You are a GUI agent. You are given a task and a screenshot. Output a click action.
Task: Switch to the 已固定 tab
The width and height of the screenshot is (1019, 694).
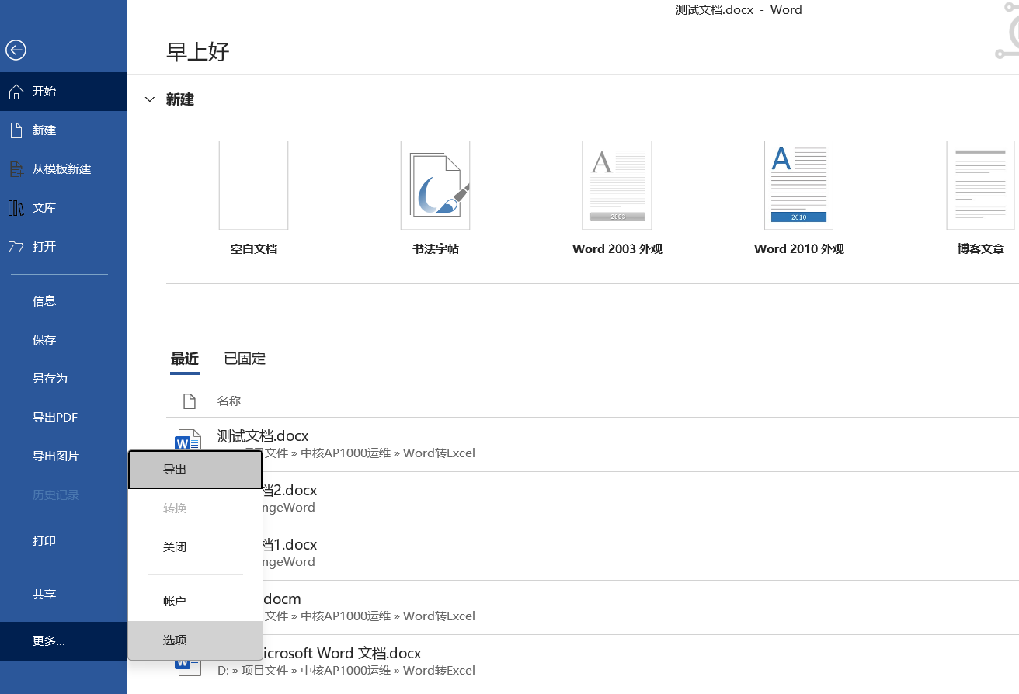(x=245, y=359)
